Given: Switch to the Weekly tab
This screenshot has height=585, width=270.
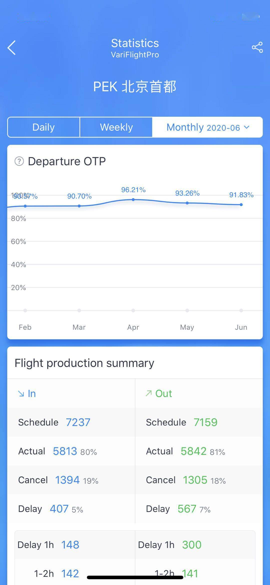Looking at the screenshot, I should click(116, 127).
